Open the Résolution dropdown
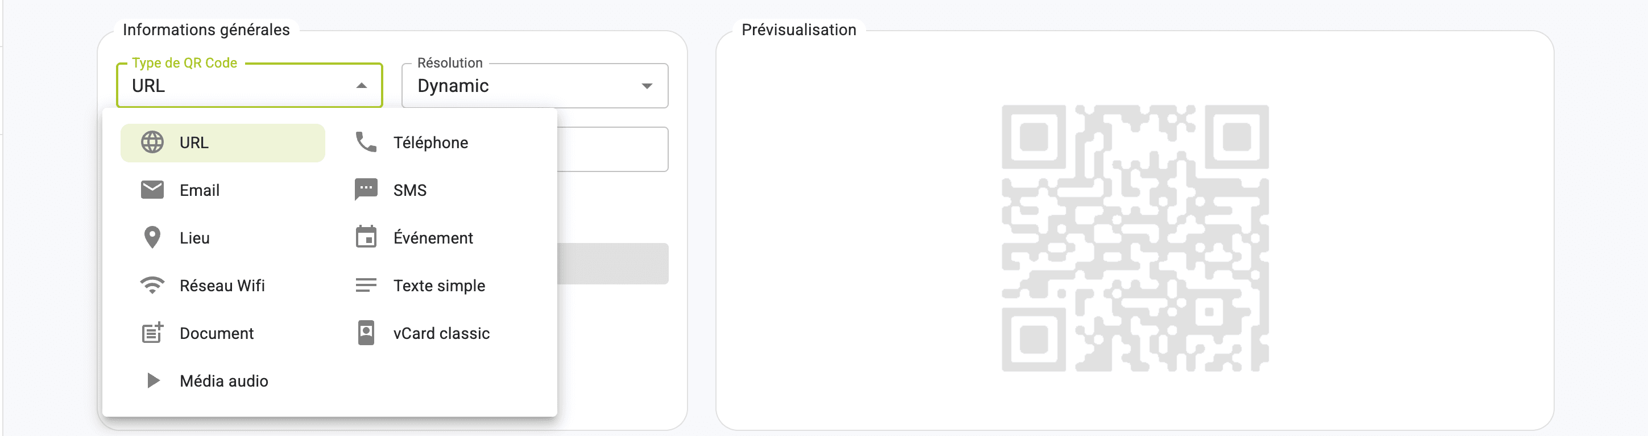 point(534,86)
